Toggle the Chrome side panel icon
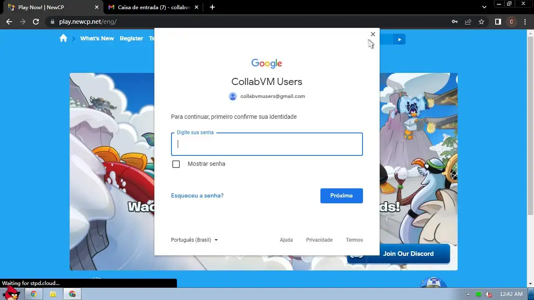Viewport: 534px width, 300px height. point(498,22)
